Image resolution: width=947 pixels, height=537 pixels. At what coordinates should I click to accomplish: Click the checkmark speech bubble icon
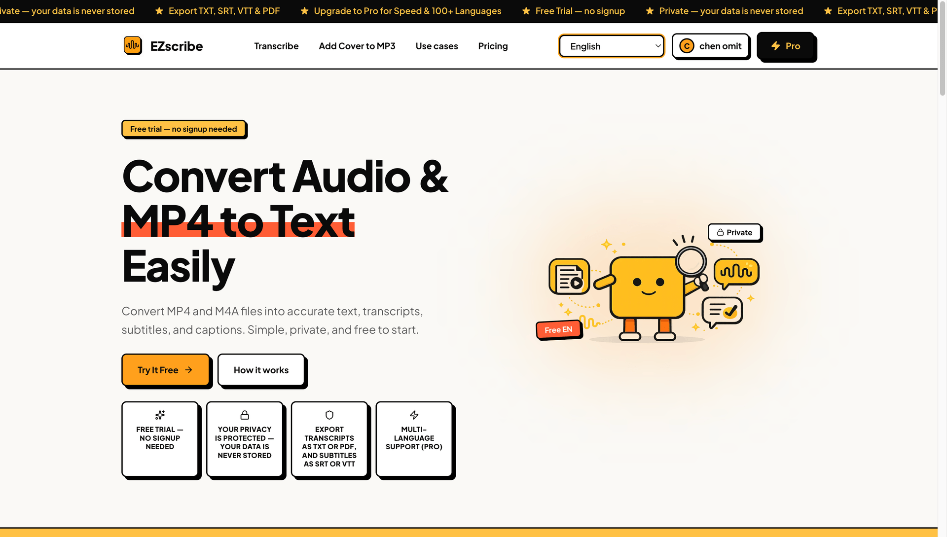pyautogui.click(x=722, y=312)
